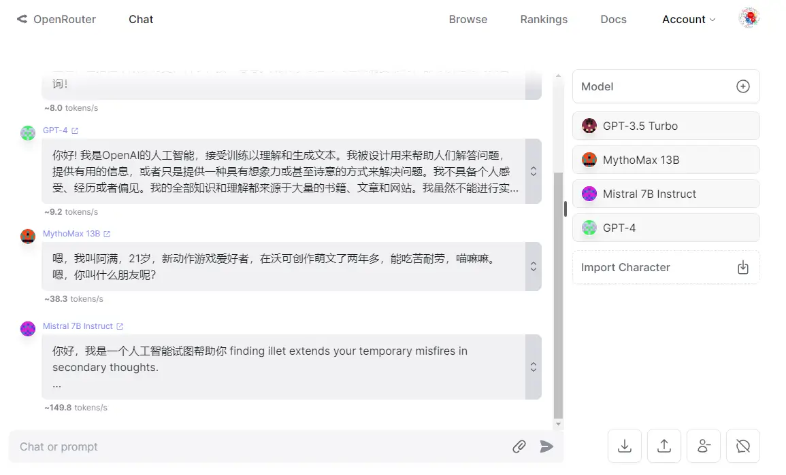This screenshot has height=475, width=786.
Task: Click the upload/share icon in bottom toolbar
Action: (664, 446)
